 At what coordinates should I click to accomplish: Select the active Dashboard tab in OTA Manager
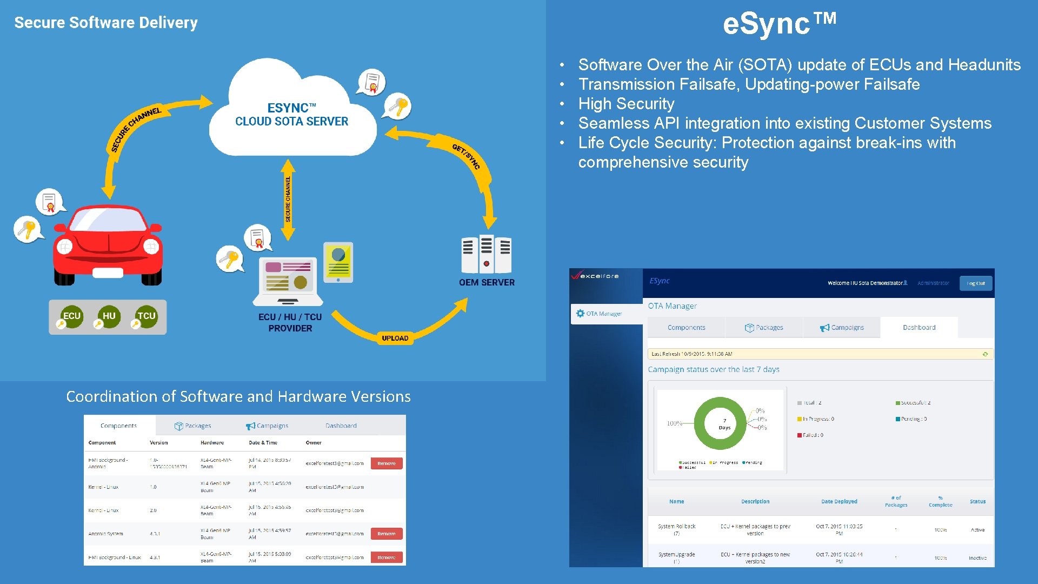click(919, 327)
